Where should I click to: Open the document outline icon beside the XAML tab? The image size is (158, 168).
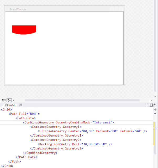pyautogui.click(x=20, y=105)
